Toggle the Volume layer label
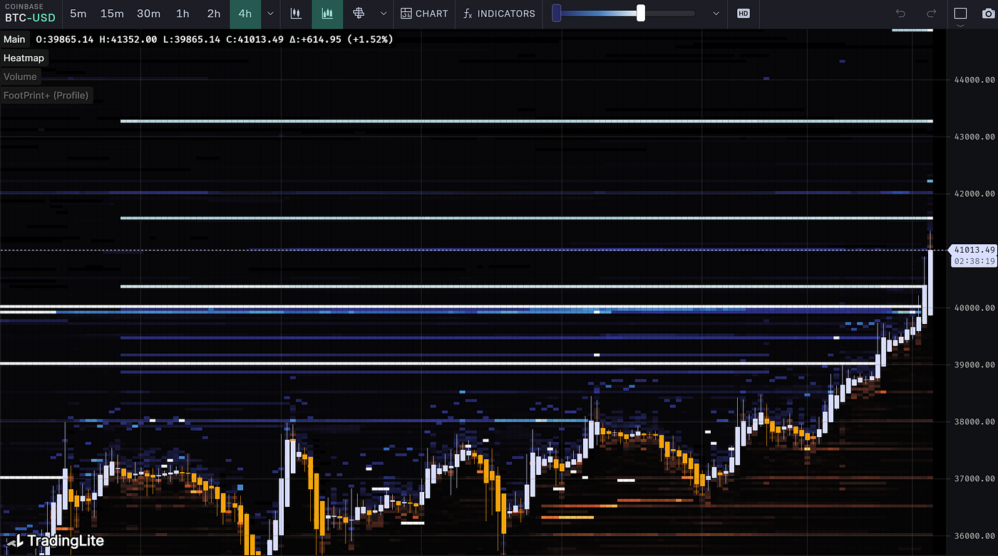Screen dimensions: 998x556 20,76
